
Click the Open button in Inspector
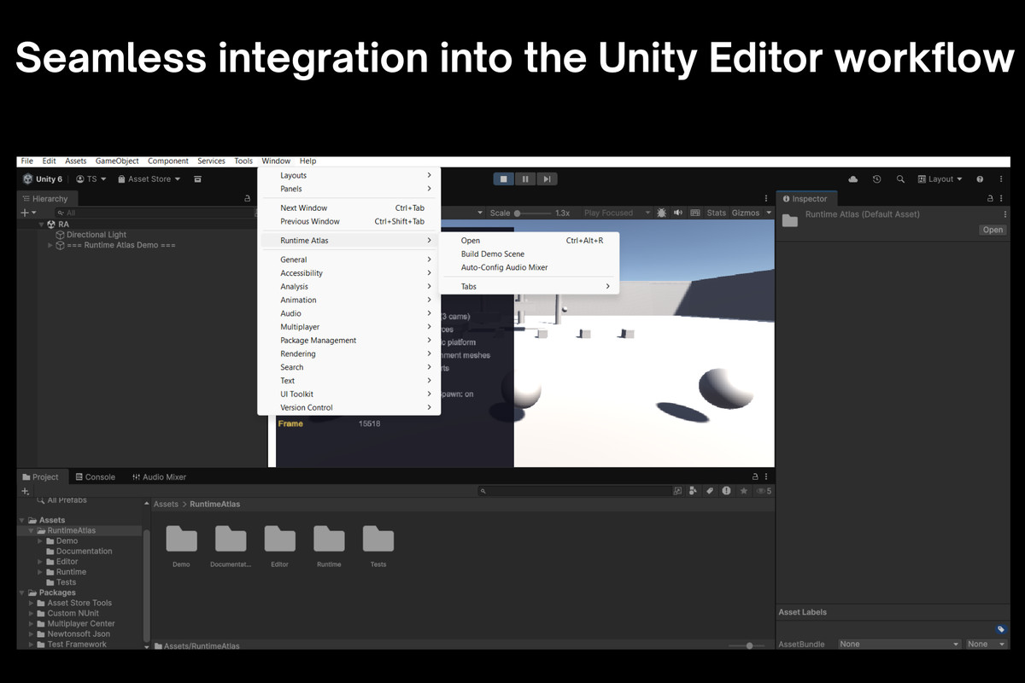(993, 230)
